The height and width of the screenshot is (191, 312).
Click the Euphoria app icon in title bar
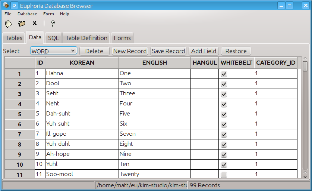6,6
